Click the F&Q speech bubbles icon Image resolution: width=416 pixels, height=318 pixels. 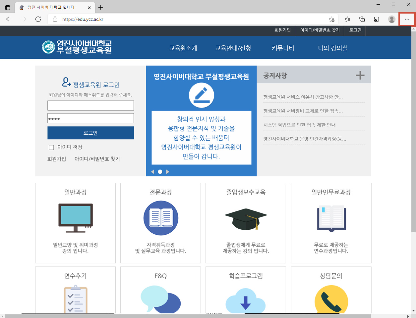pyautogui.click(x=161, y=299)
